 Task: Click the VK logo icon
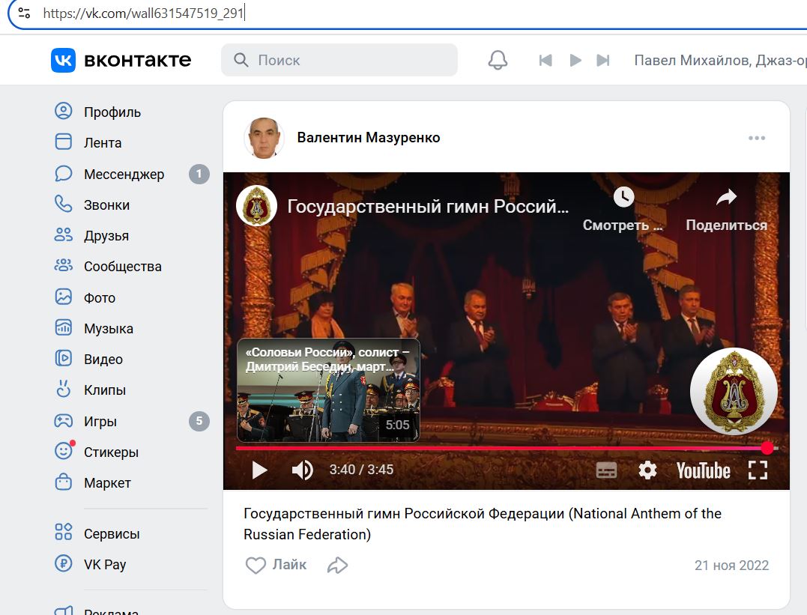click(x=63, y=60)
